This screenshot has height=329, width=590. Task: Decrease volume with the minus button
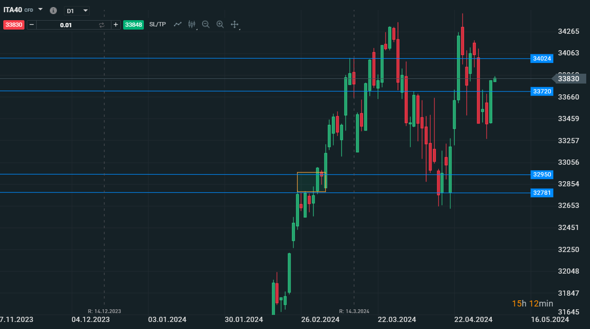tap(31, 25)
